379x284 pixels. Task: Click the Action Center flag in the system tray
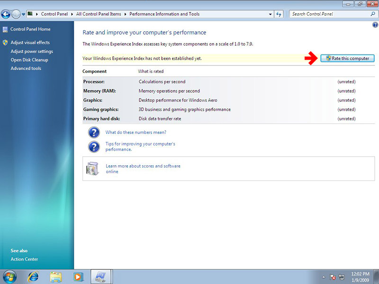point(333,276)
